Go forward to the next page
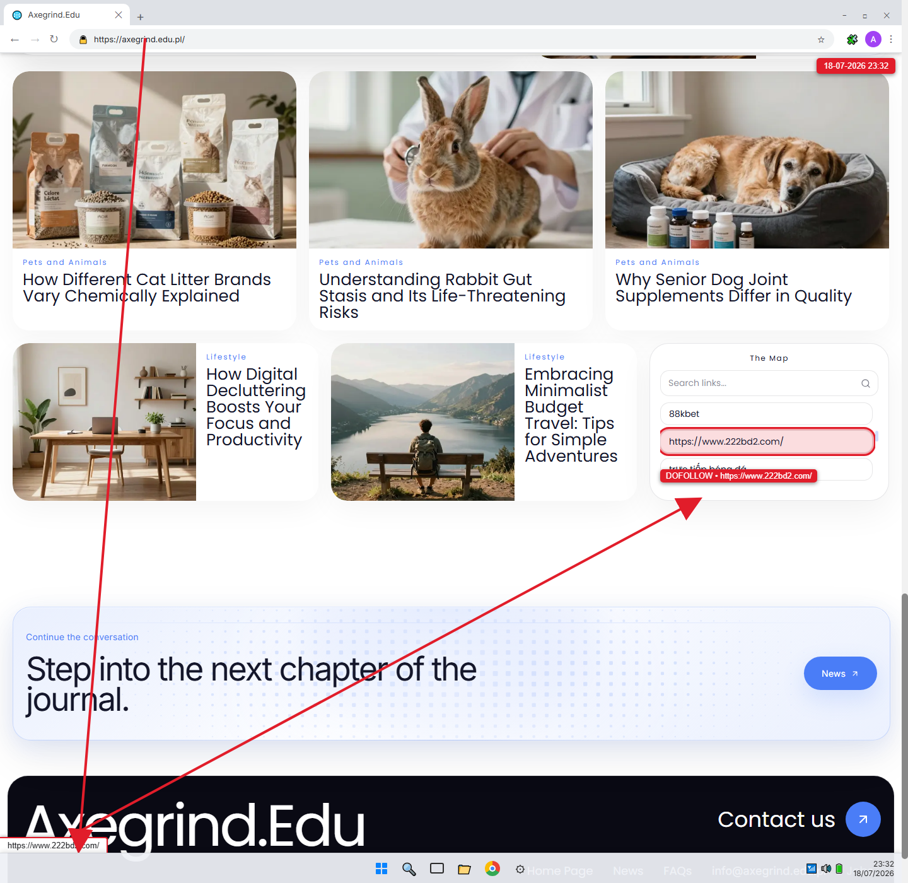The height and width of the screenshot is (883, 908). (35, 39)
